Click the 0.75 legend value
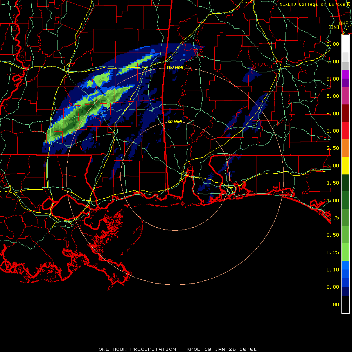This screenshot has width=352, height=352. (x=333, y=218)
